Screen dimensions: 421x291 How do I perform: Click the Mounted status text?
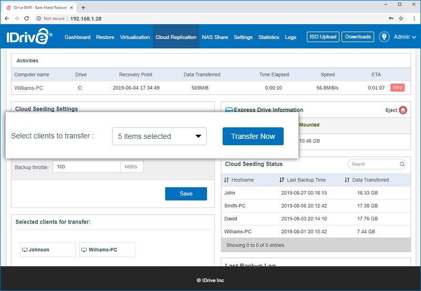(x=309, y=125)
